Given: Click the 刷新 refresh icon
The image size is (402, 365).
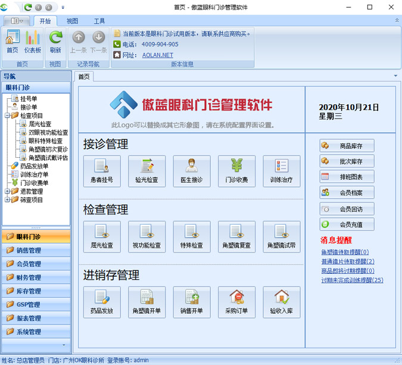Looking at the screenshot, I should click(55, 40).
